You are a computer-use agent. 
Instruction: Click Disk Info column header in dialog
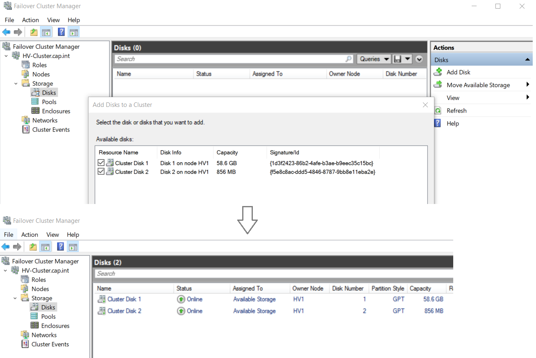click(x=185, y=152)
